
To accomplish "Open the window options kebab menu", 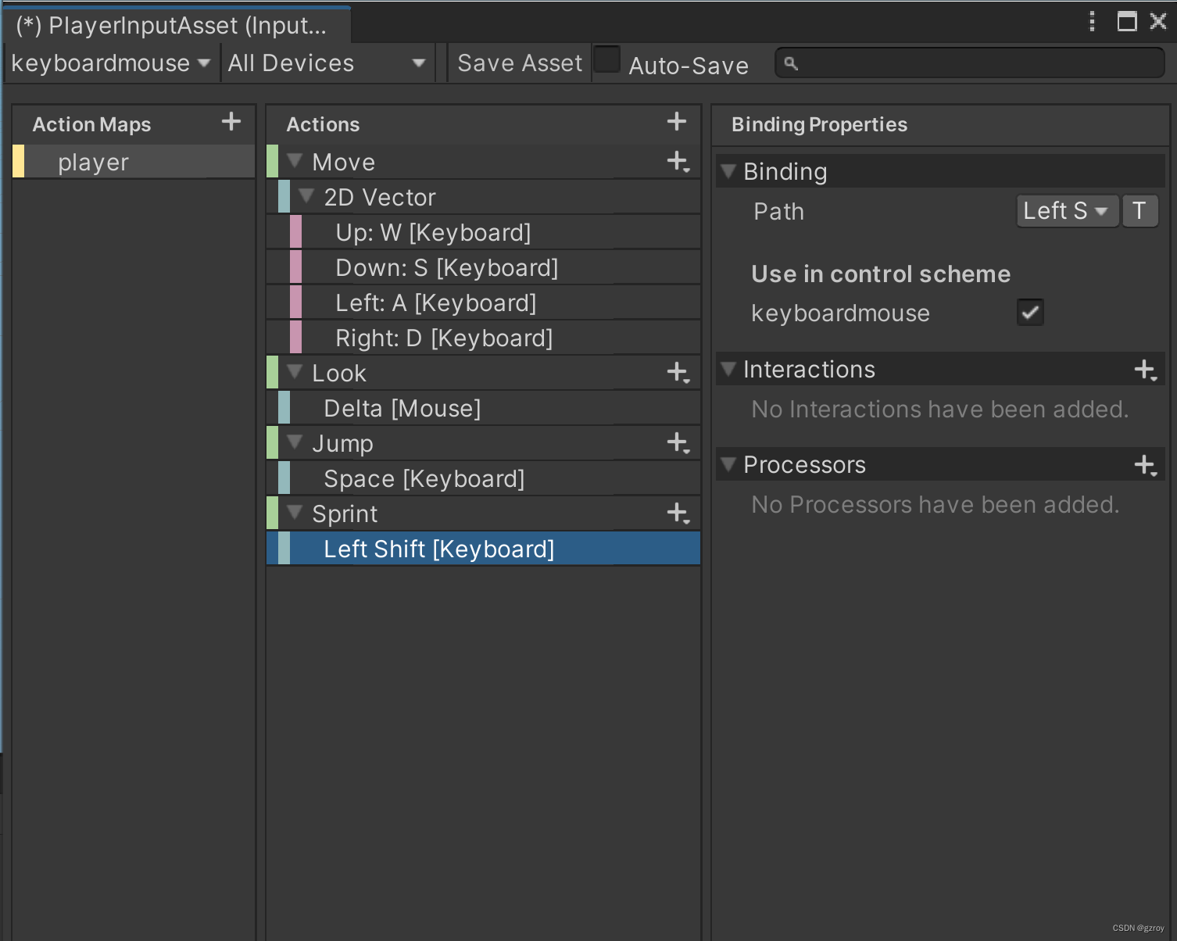I will [x=1092, y=21].
